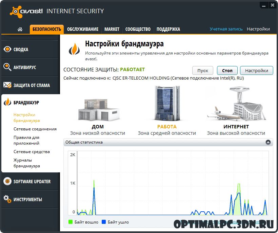Open the Software Updater section
The height and width of the screenshot is (233, 278).
pyautogui.click(x=30, y=182)
